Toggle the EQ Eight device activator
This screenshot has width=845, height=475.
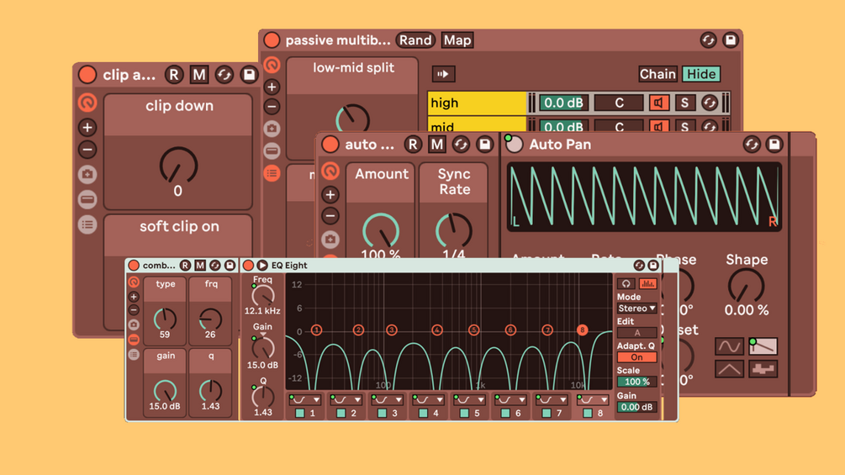point(248,265)
